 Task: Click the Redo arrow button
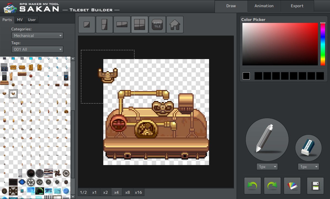[x=272, y=186]
